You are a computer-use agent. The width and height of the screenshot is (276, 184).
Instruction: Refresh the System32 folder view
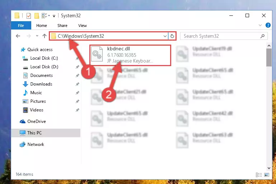click(x=172, y=36)
